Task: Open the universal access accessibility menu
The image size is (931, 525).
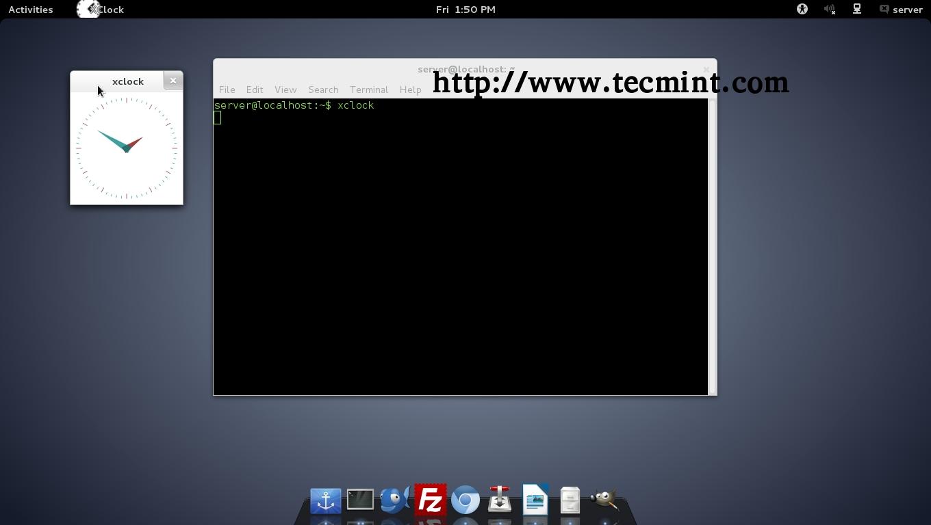Action: [x=802, y=9]
